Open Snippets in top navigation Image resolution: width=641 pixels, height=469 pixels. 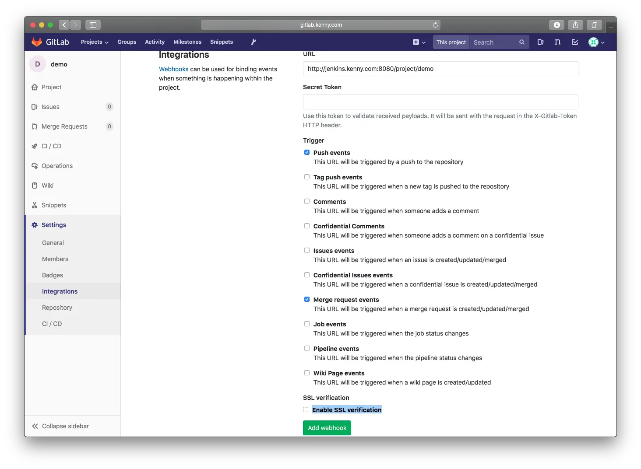click(222, 42)
